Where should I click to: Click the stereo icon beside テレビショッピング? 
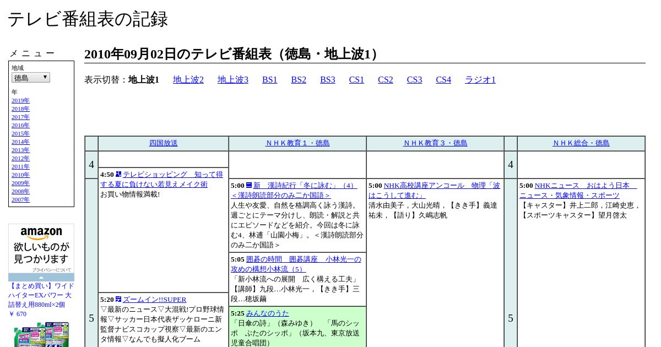118,174
